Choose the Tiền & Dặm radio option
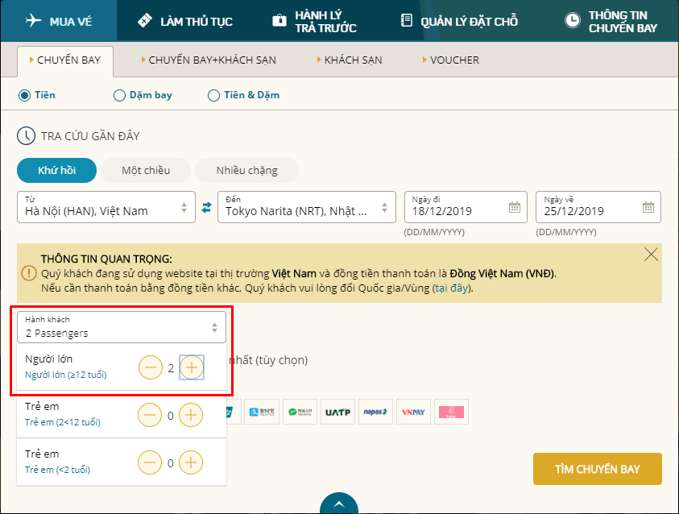This screenshot has width=679, height=514. 213,95
